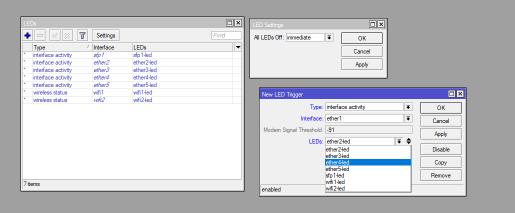The height and width of the screenshot is (213, 515).
Task: Choose highlighted ether4-led from dropdown list
Action: [368, 162]
